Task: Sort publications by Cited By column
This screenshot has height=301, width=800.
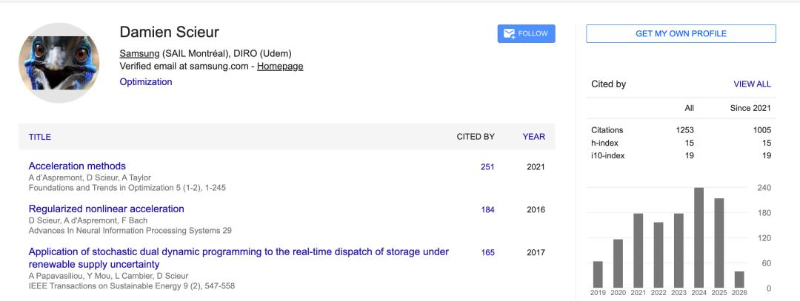Action: tap(475, 137)
